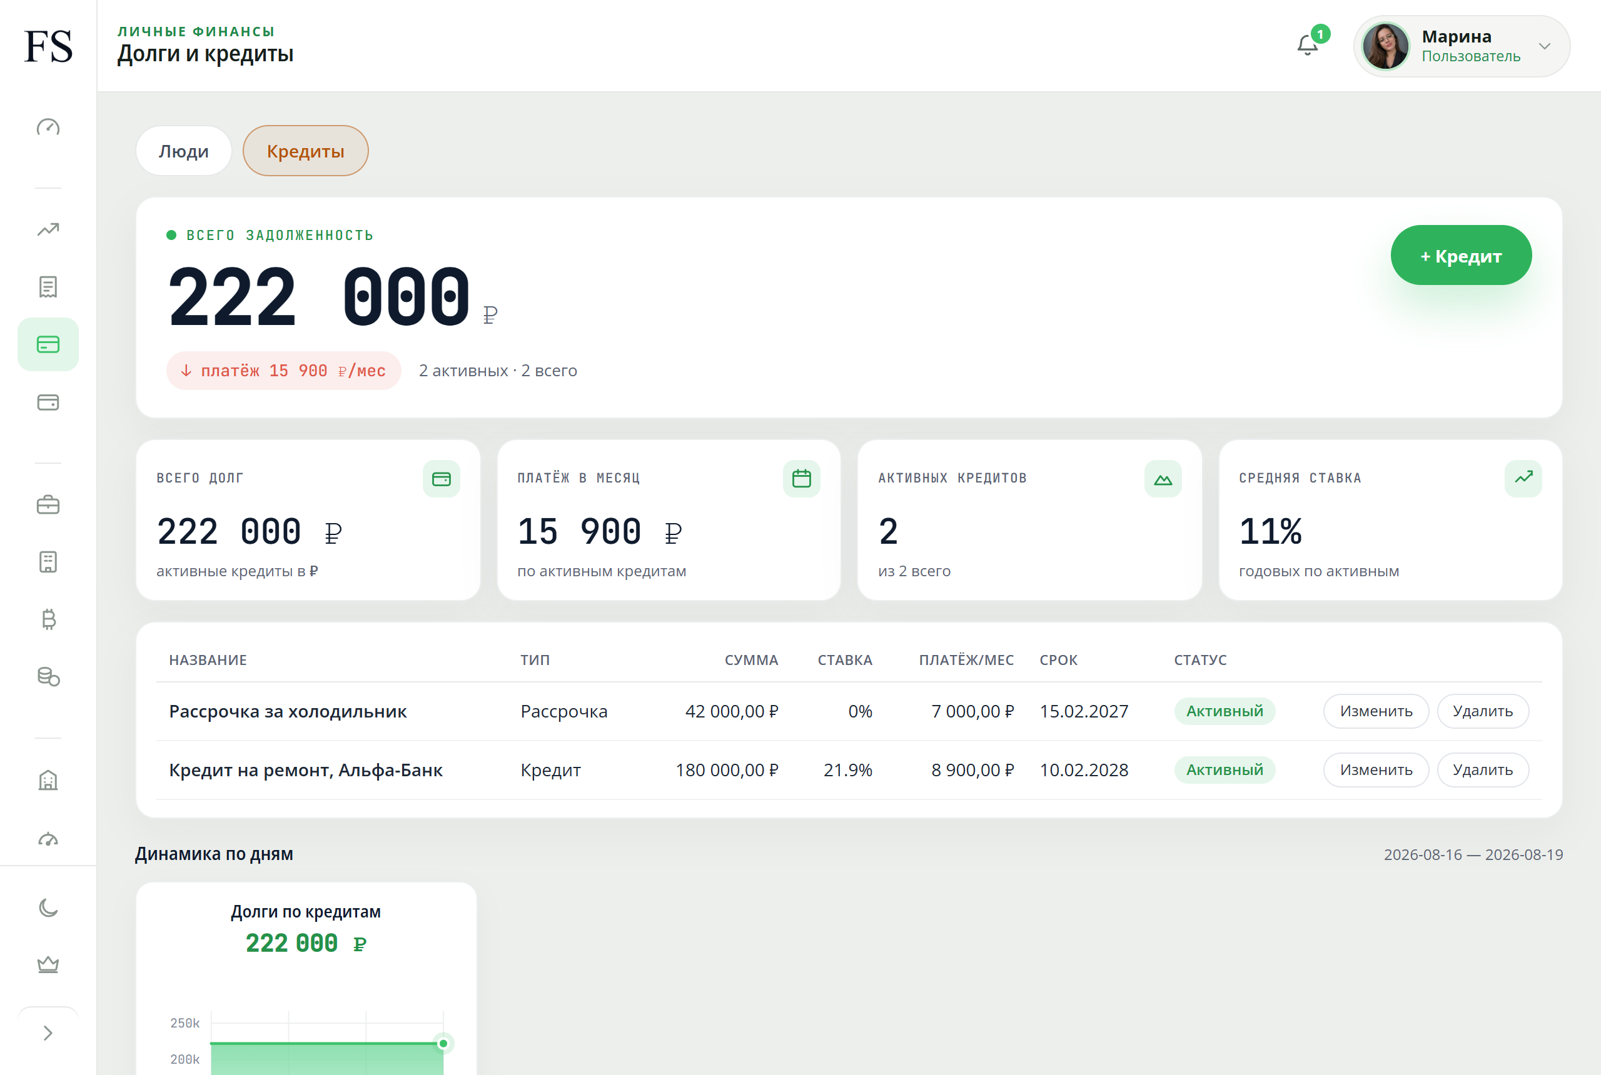Open the briefcase sidebar icon
The image size is (1601, 1075).
point(48,505)
